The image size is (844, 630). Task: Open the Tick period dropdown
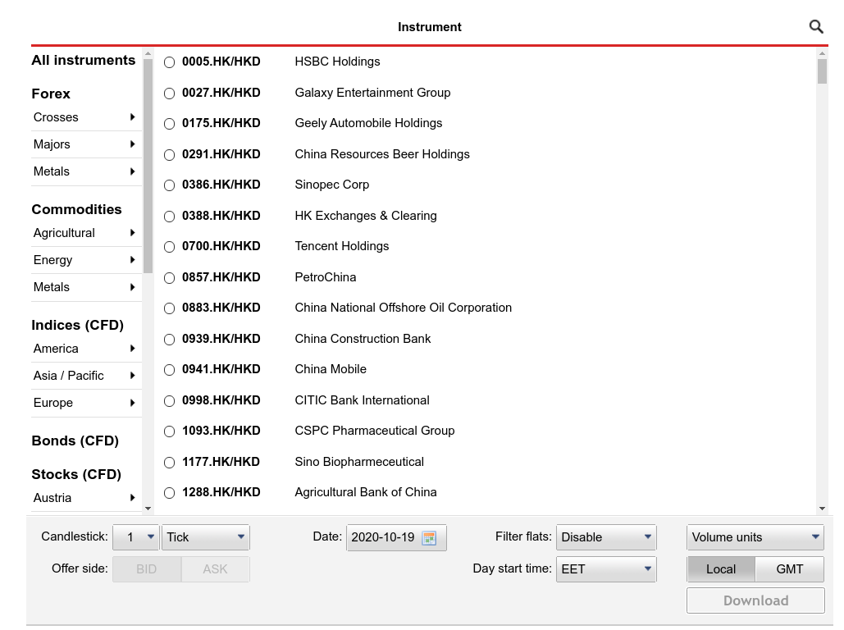point(206,536)
